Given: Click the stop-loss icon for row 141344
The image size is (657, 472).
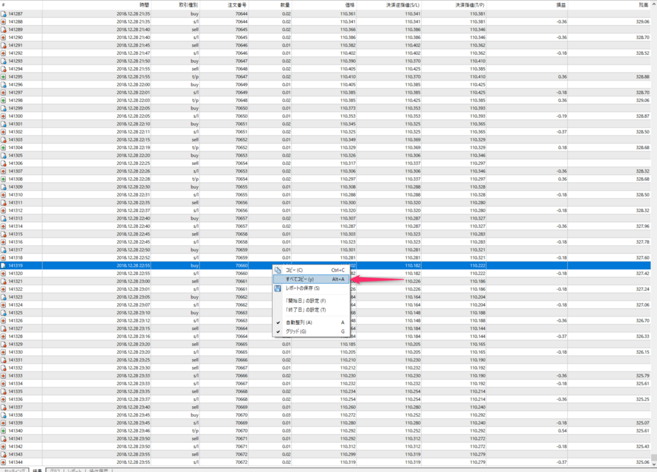Looking at the screenshot, I should click(x=4, y=462).
